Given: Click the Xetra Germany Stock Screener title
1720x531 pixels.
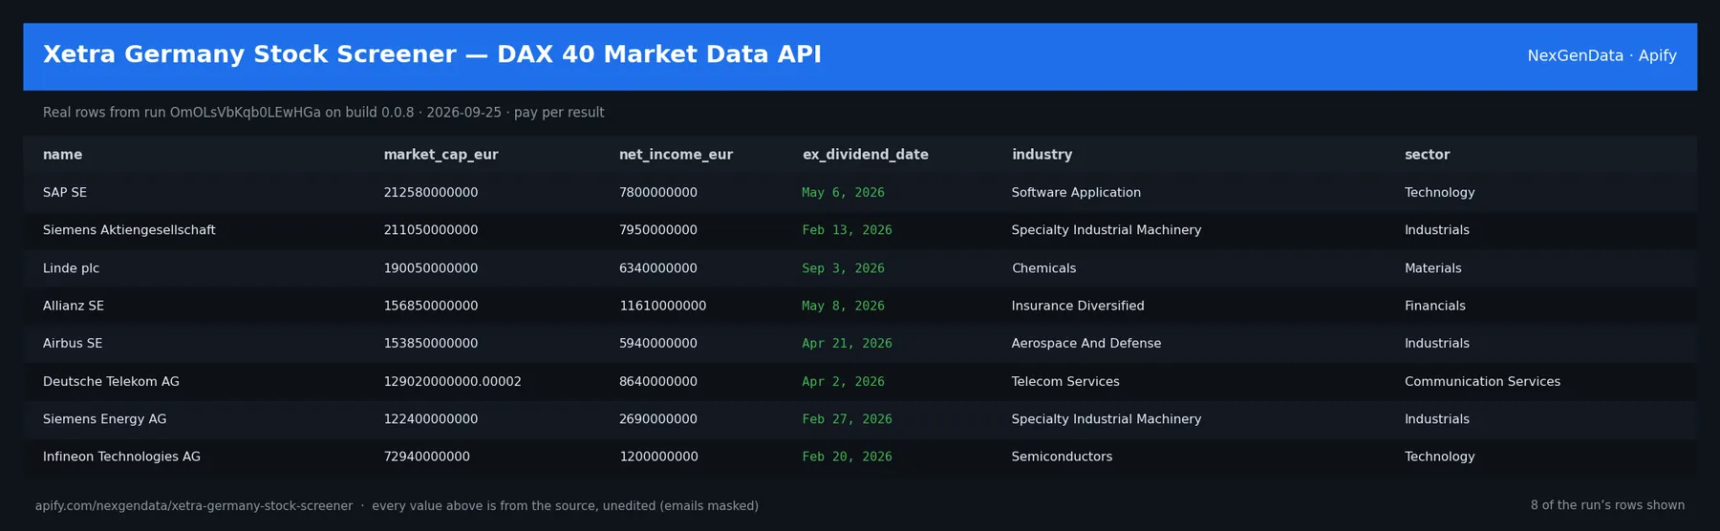Looking at the screenshot, I should point(432,54).
